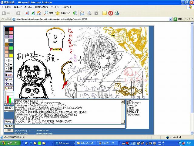Adjust the green G color bar slider
The width and height of the screenshot is (194, 146).
click(10, 100)
